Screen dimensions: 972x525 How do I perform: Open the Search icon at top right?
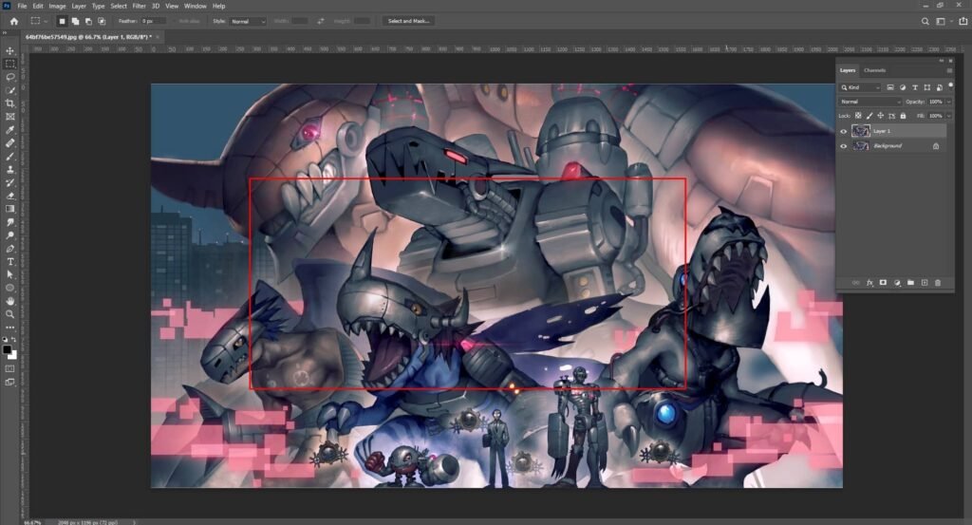[x=925, y=21]
